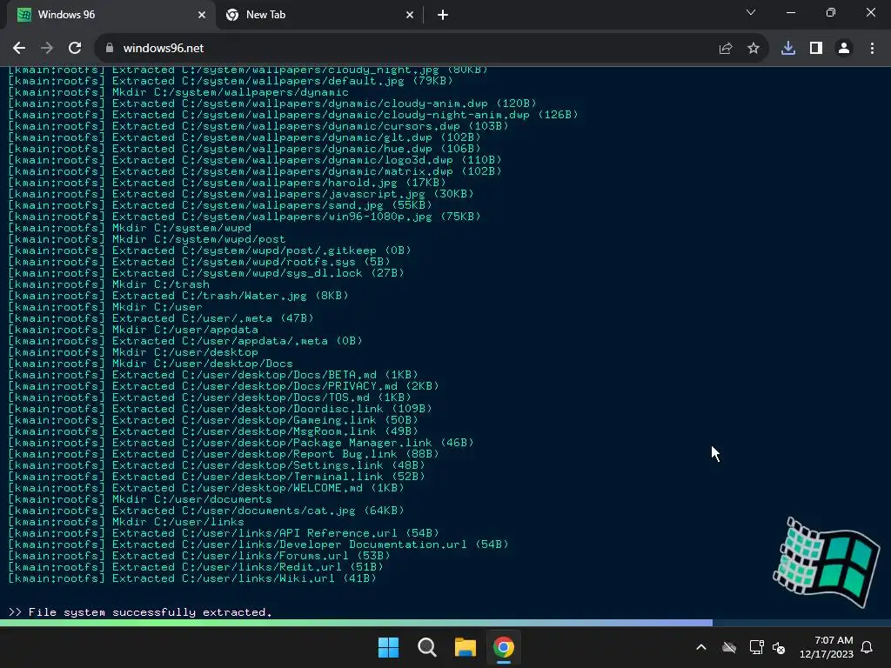This screenshot has width=891, height=668.
Task: Click the logo3d.dwp (110B) log line
Action: tap(255, 160)
